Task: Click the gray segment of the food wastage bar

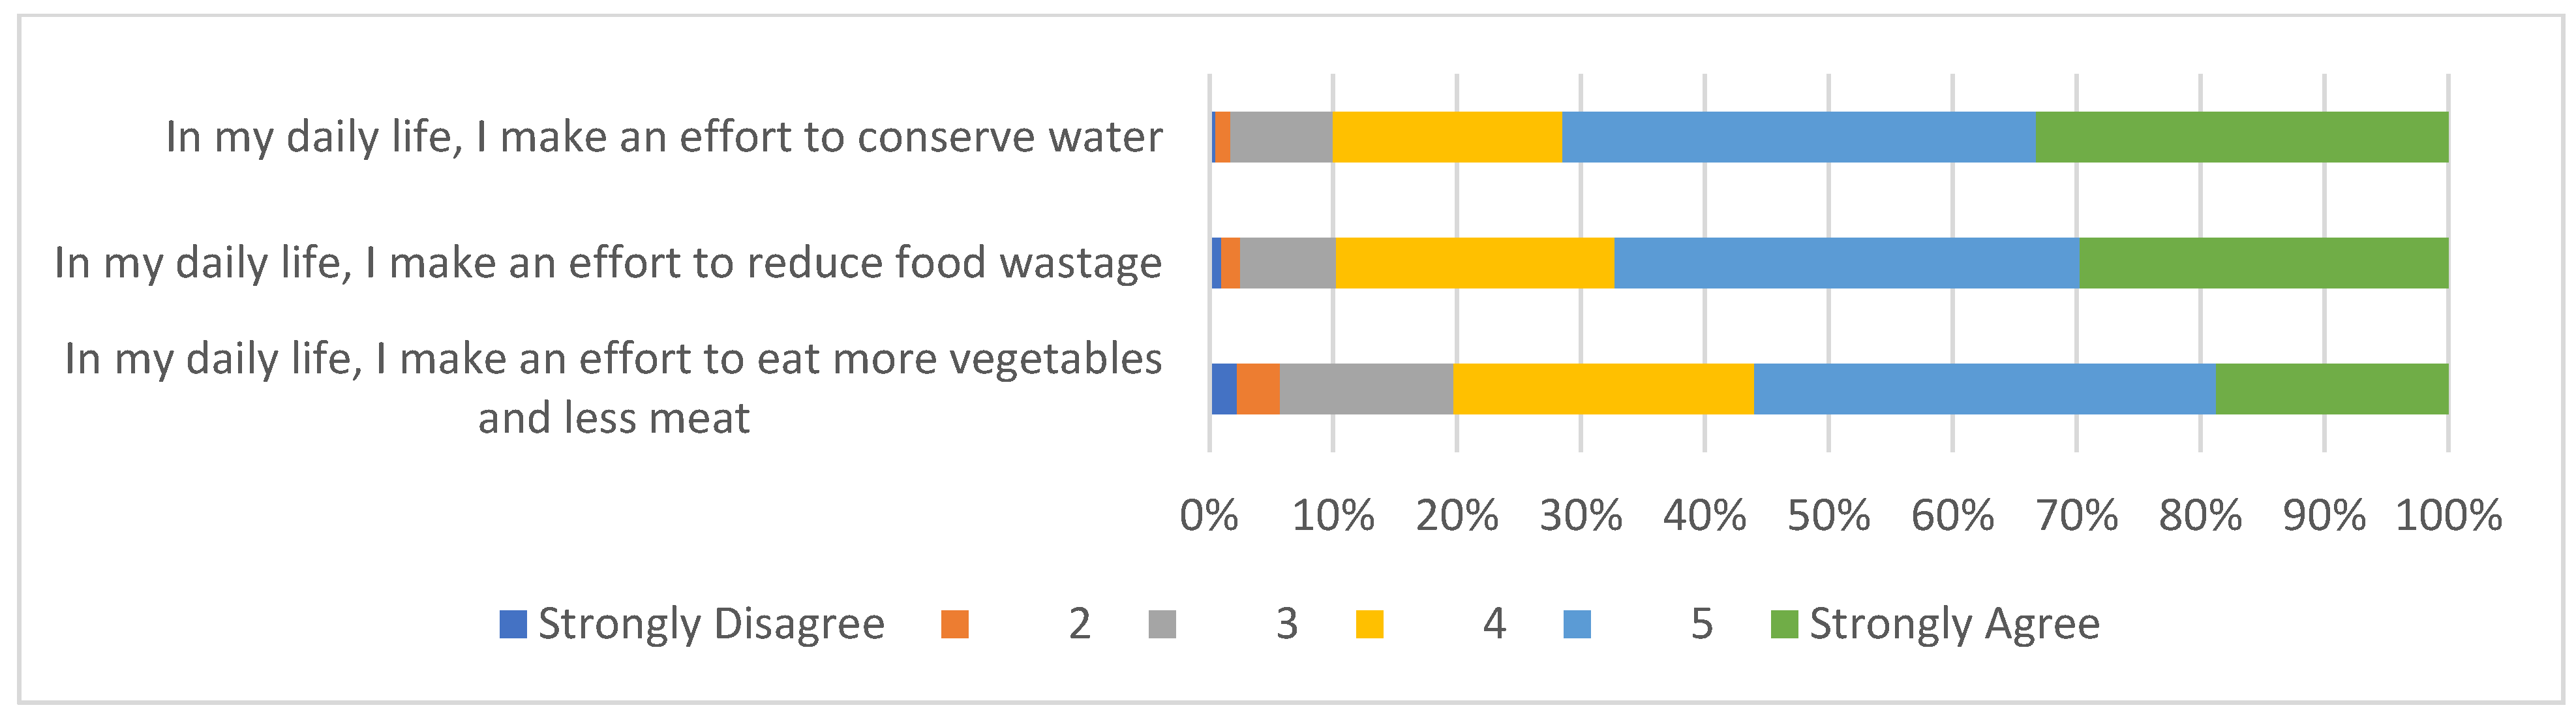Action: [1287, 263]
